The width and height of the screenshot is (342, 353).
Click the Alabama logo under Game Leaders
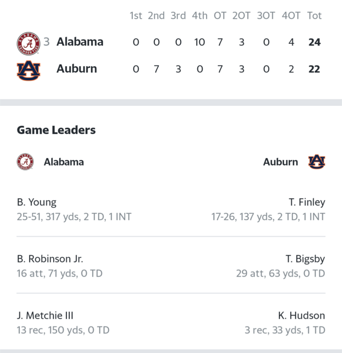[25, 161]
